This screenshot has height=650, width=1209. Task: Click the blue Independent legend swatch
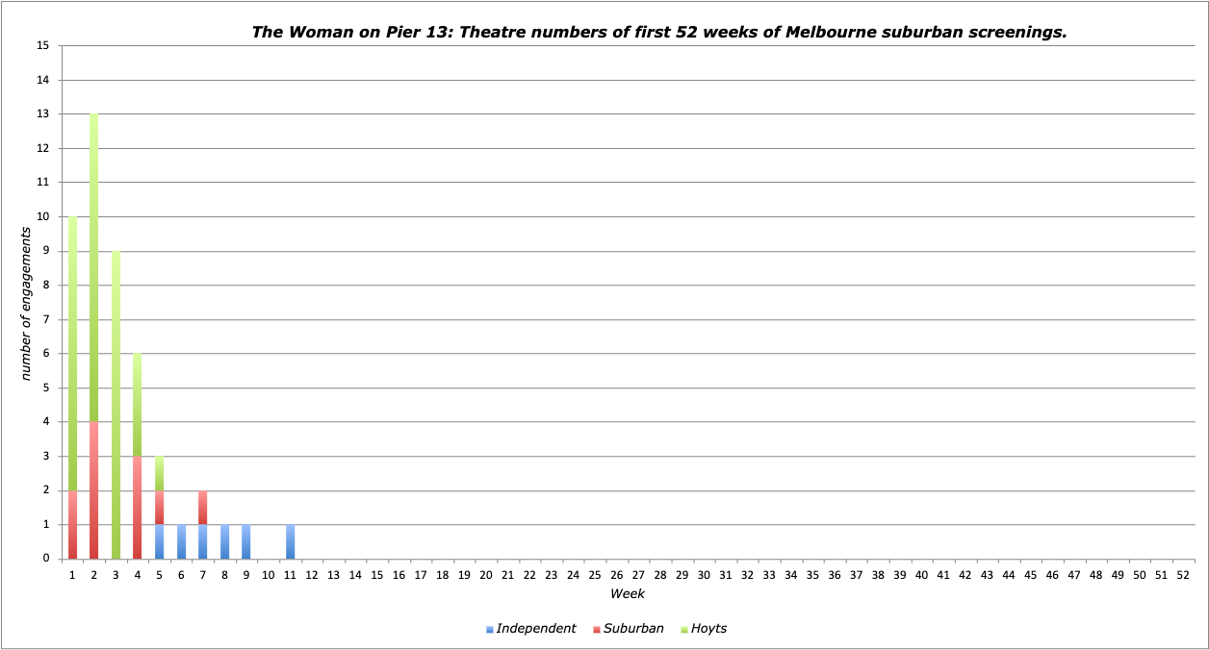(490, 630)
